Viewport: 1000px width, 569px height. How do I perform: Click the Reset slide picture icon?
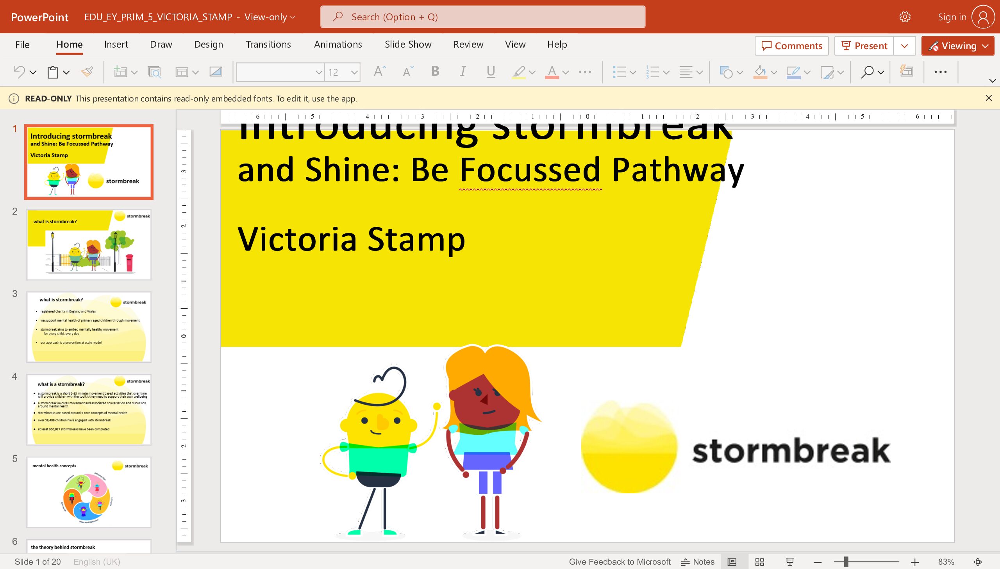coord(216,72)
